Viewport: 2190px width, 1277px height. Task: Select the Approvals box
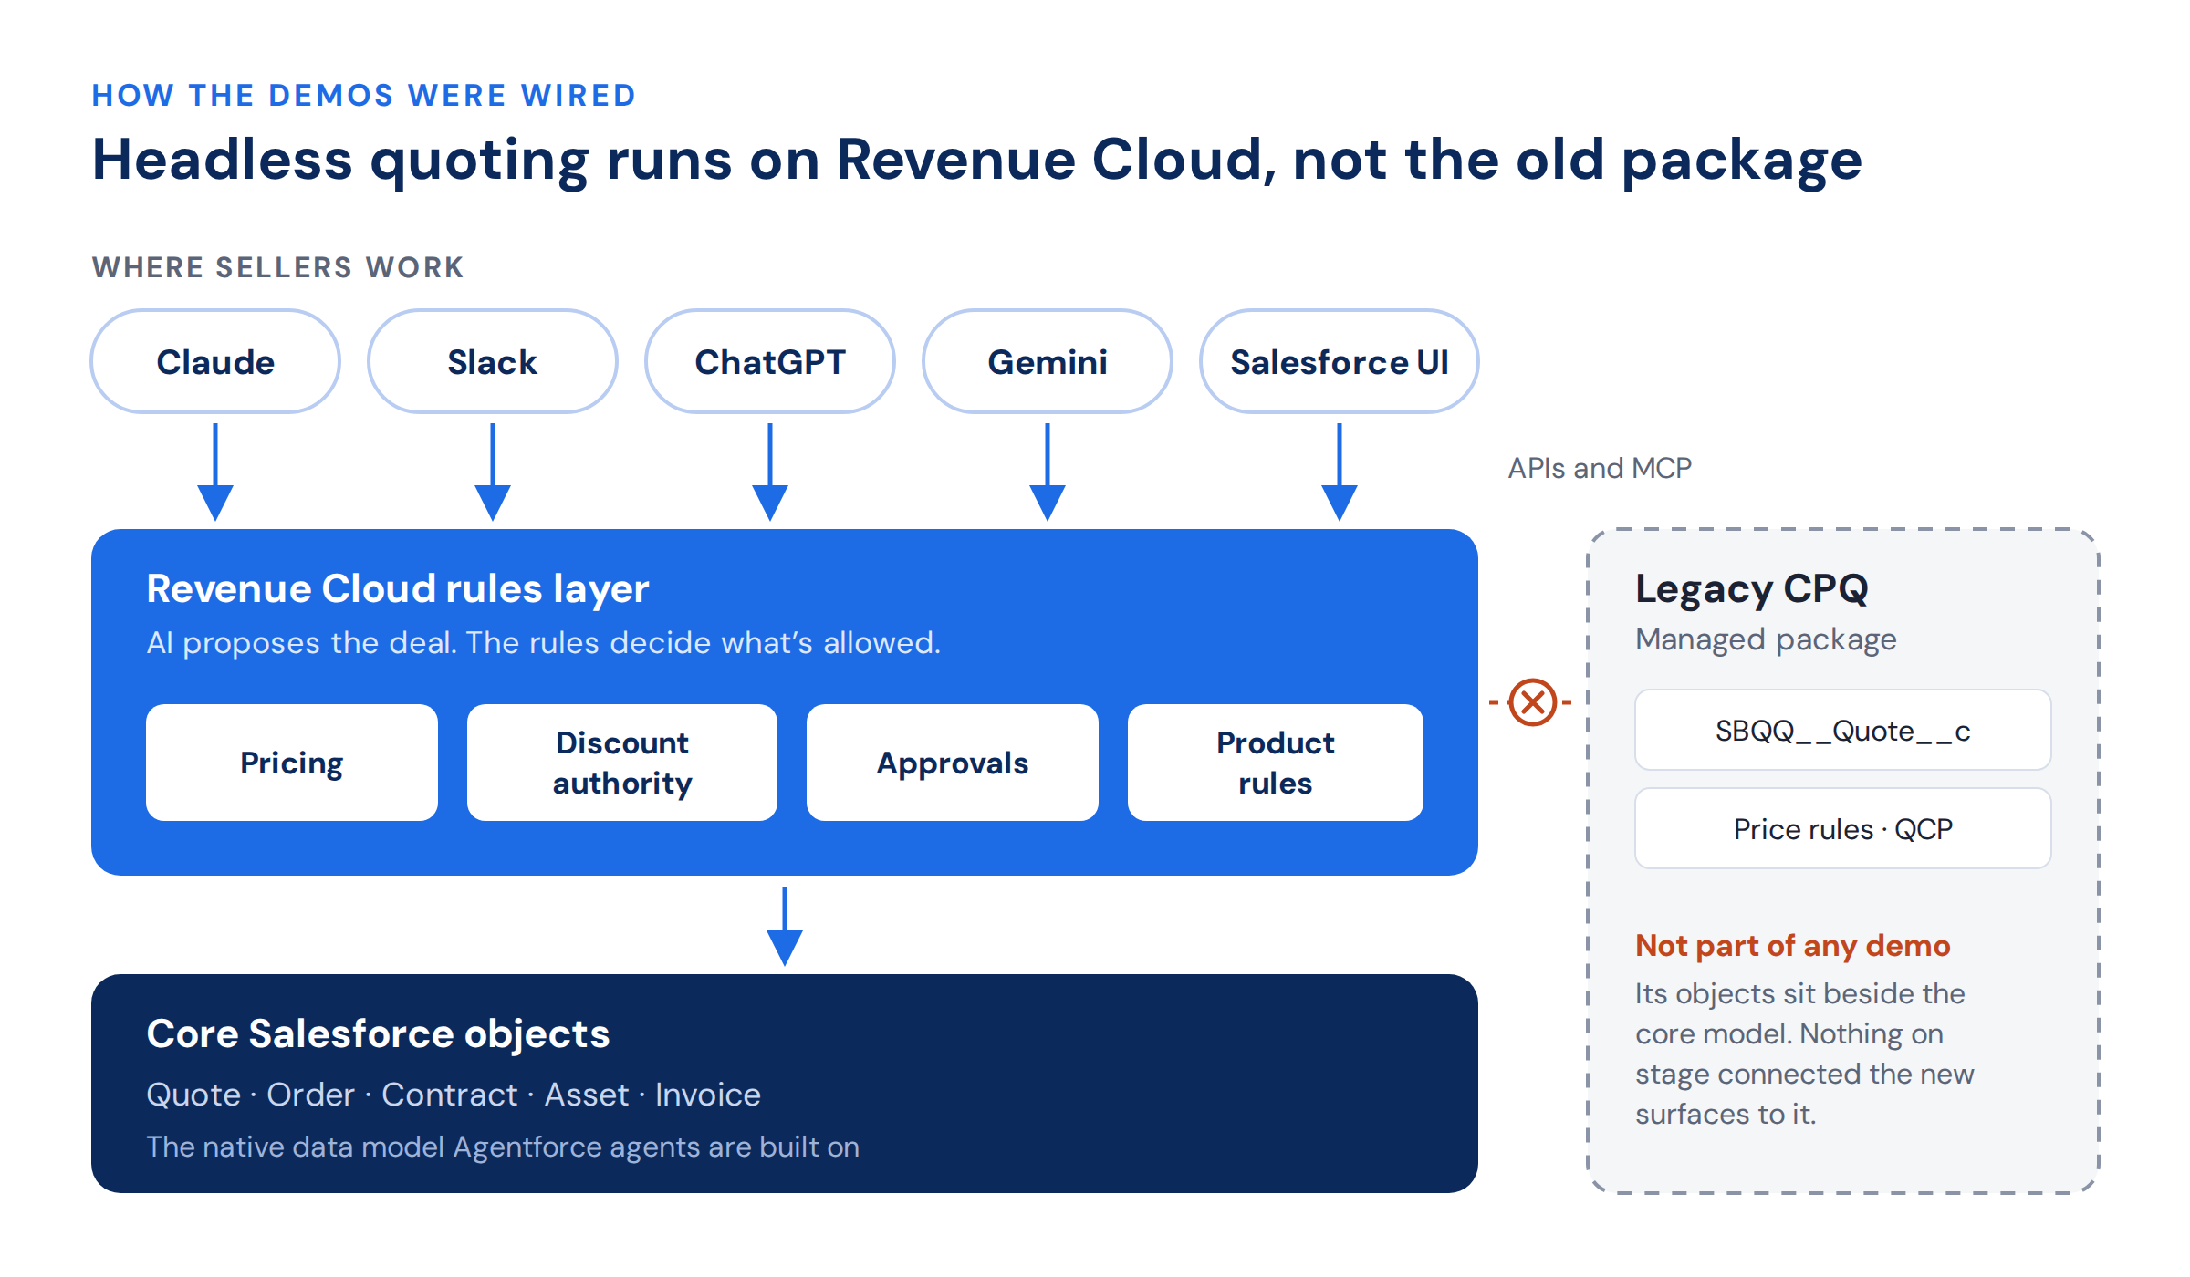coord(953,763)
